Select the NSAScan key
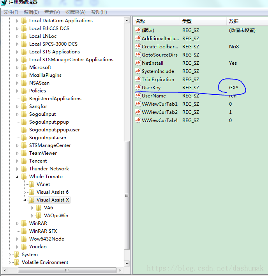This screenshot has height=276, width=268. (39, 83)
